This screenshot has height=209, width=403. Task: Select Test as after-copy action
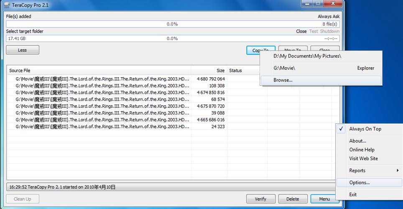pyautogui.click(x=313, y=31)
